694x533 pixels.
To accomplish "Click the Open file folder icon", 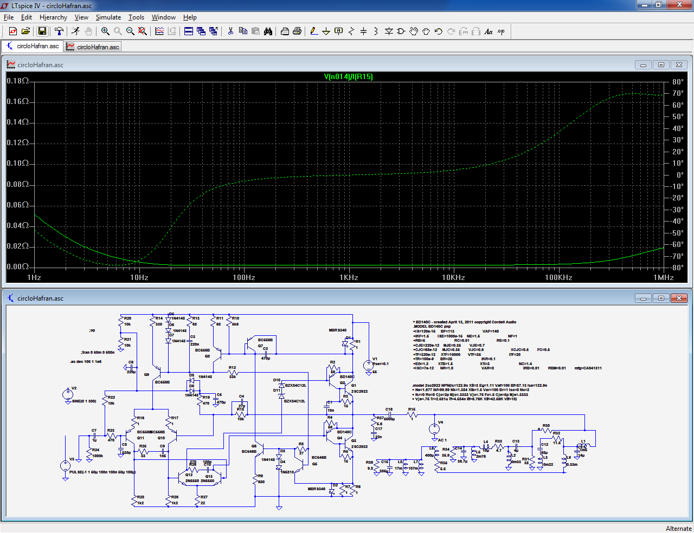I will (x=25, y=31).
